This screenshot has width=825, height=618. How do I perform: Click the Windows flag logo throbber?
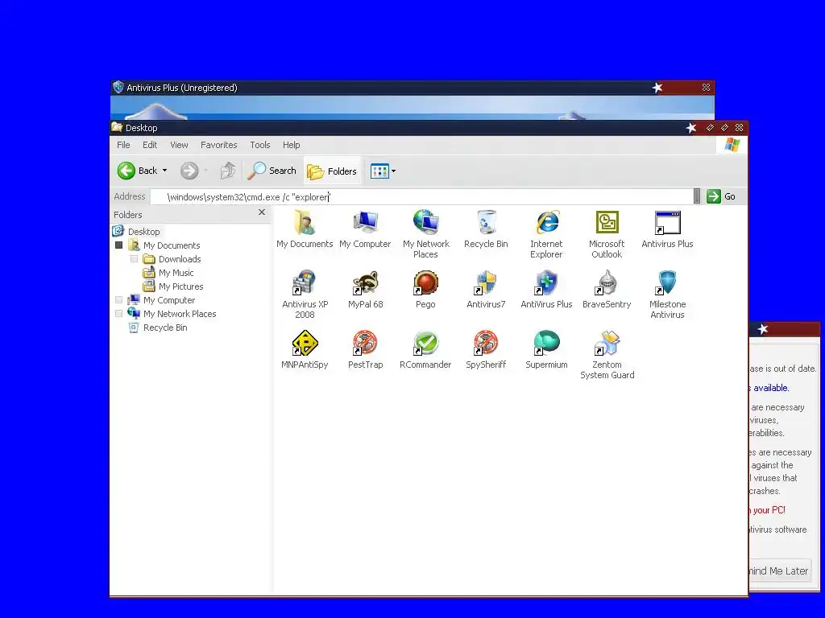pos(732,145)
